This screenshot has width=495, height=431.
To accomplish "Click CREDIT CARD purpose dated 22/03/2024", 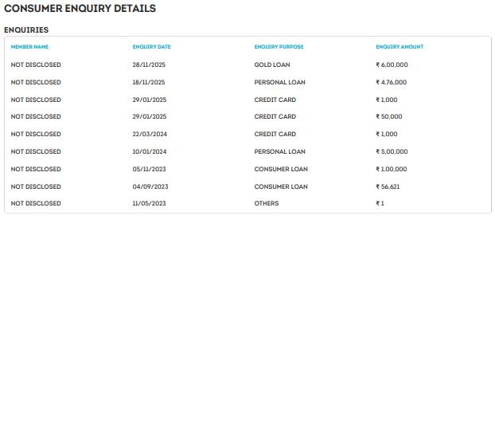I will point(275,135).
